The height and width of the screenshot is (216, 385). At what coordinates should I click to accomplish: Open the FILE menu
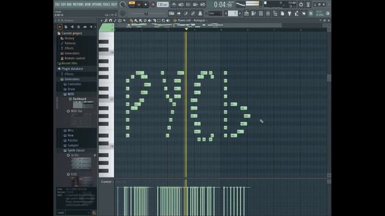(57, 4)
